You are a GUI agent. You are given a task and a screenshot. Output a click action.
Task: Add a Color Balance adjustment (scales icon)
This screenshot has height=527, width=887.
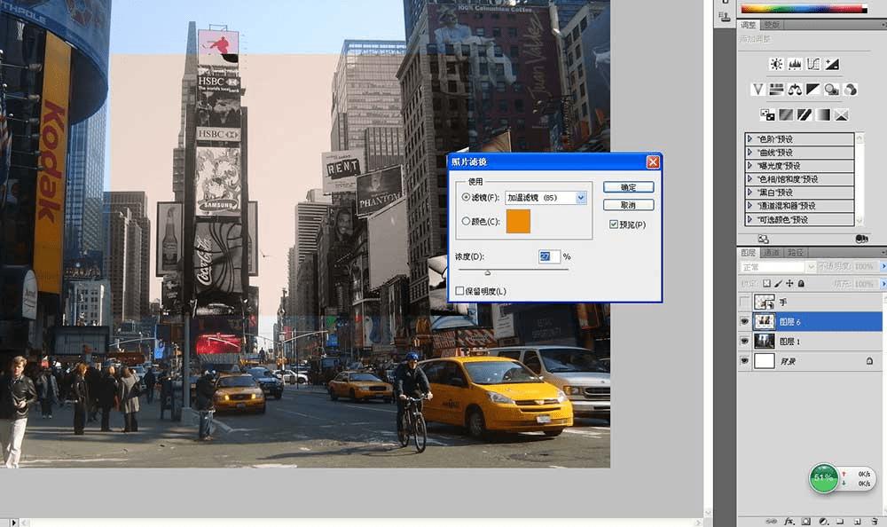[795, 90]
